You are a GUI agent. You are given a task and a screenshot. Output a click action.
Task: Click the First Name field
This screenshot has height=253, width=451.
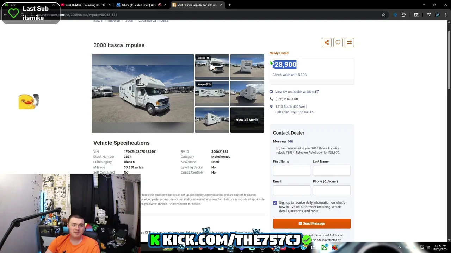[x=292, y=170]
